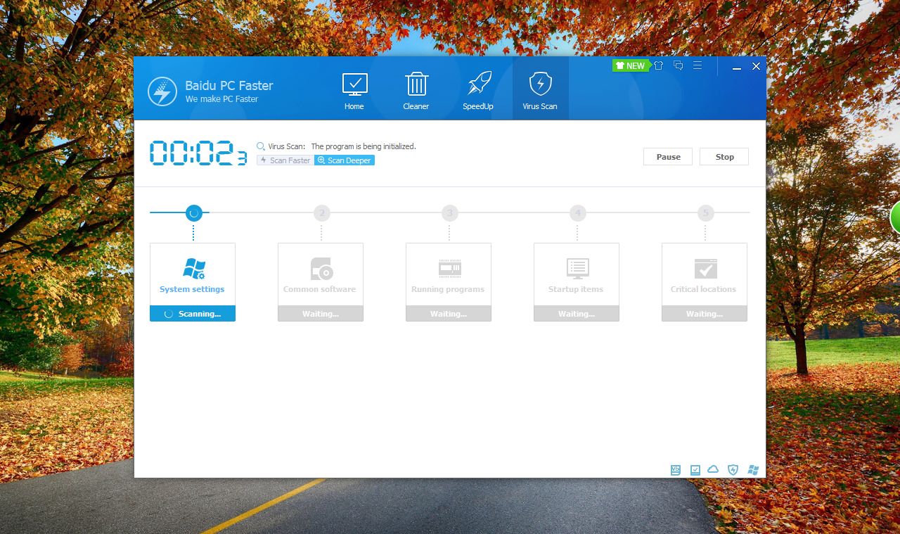Image resolution: width=900 pixels, height=534 pixels.
Task: Click the checkmark engine icon in footer
Action: pyautogui.click(x=695, y=470)
